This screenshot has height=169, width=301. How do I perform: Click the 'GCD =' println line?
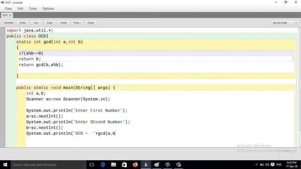pos(71,133)
